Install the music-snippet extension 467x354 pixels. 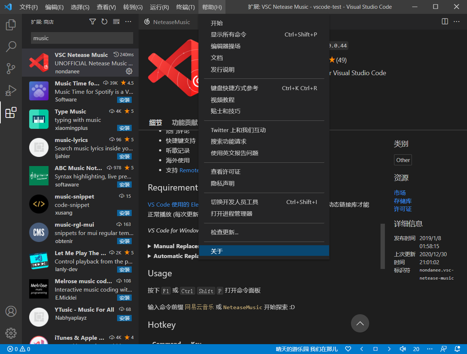click(x=124, y=213)
